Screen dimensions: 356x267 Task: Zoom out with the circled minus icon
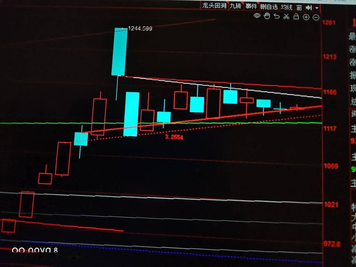pos(316,18)
